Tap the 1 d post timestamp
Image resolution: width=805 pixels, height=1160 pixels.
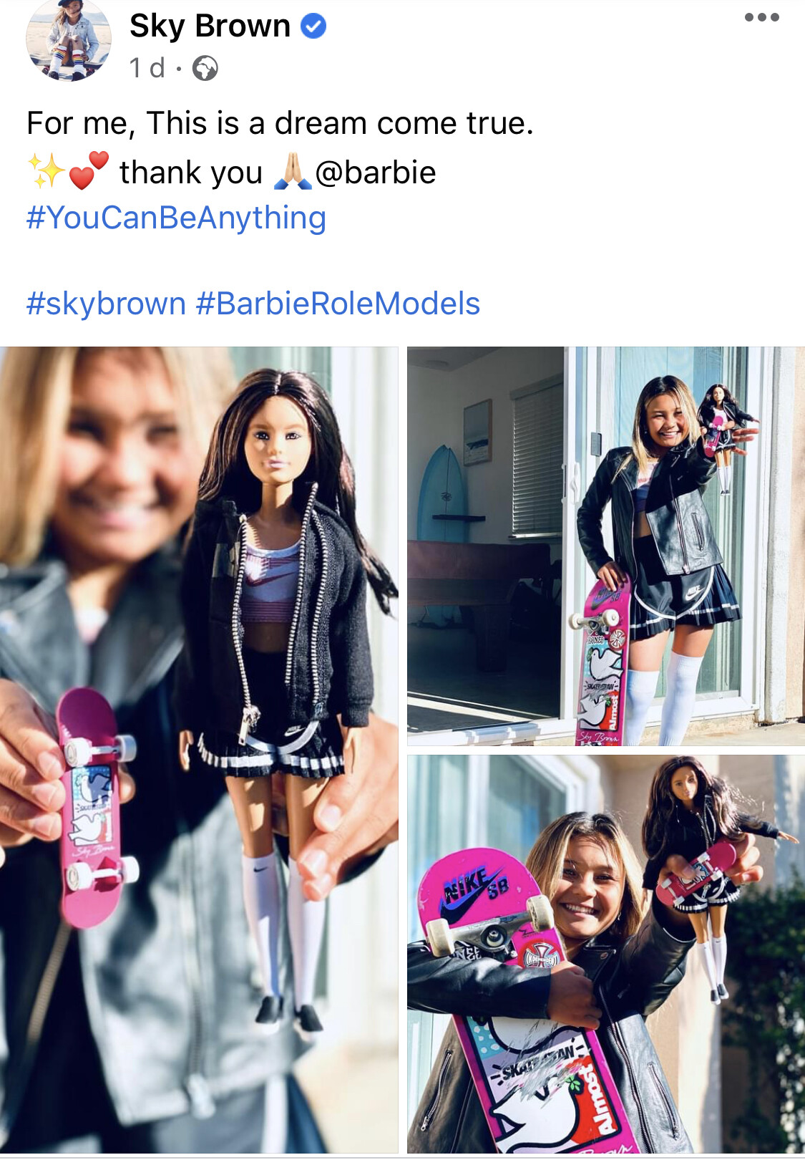(x=147, y=69)
